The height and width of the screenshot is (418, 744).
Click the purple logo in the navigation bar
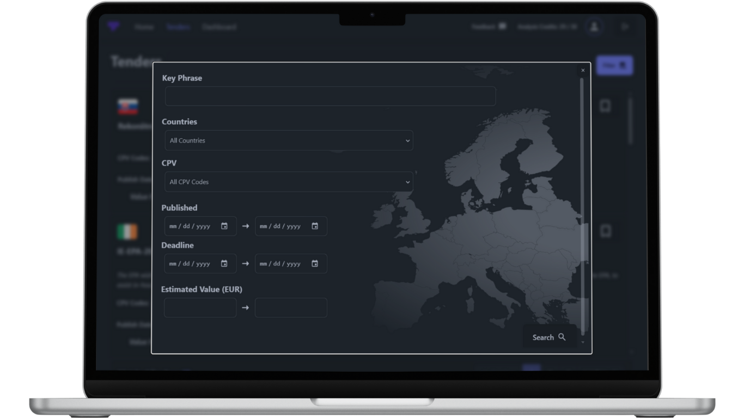[114, 27]
